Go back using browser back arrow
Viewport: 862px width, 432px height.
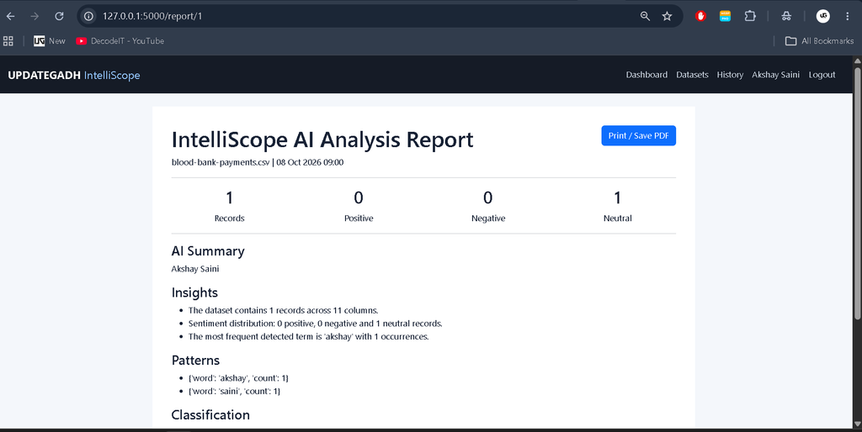click(10, 17)
